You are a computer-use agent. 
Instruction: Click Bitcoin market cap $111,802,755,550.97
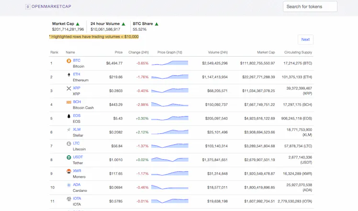(257, 63)
